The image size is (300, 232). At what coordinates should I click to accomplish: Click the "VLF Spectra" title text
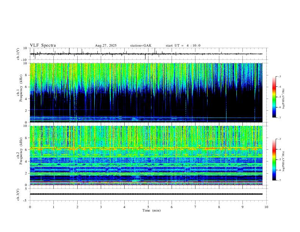click(43, 45)
